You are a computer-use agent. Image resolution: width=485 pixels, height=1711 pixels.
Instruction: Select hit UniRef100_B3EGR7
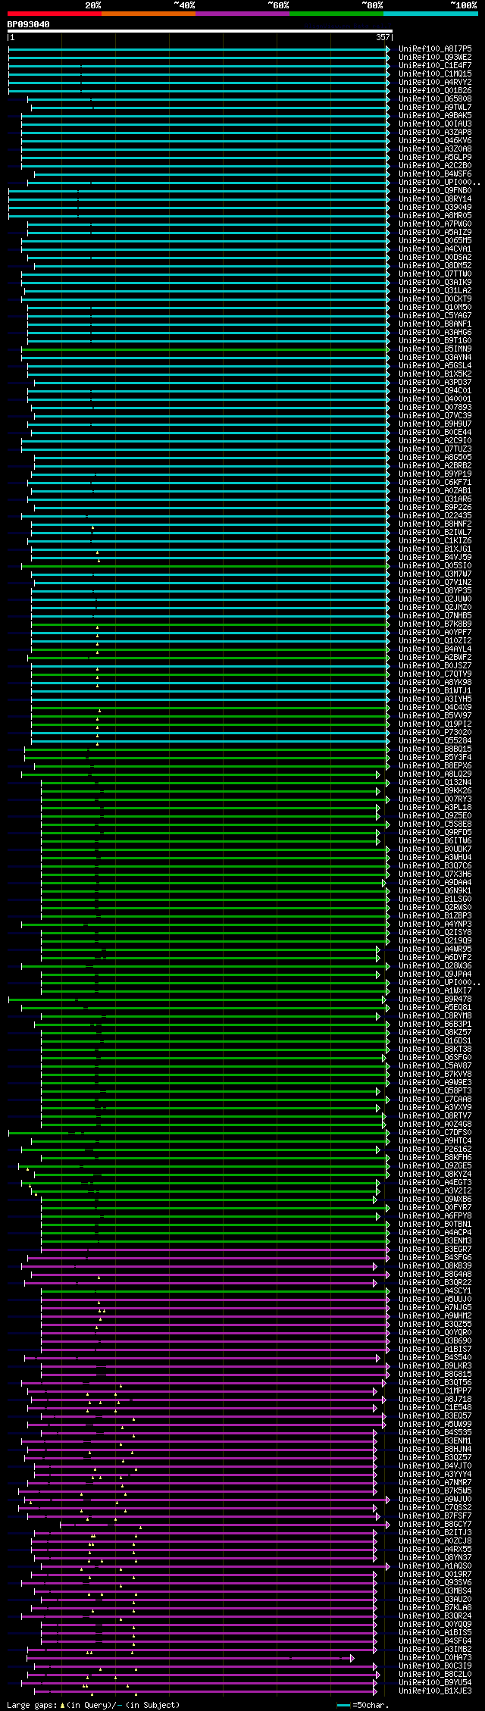click(x=435, y=1249)
